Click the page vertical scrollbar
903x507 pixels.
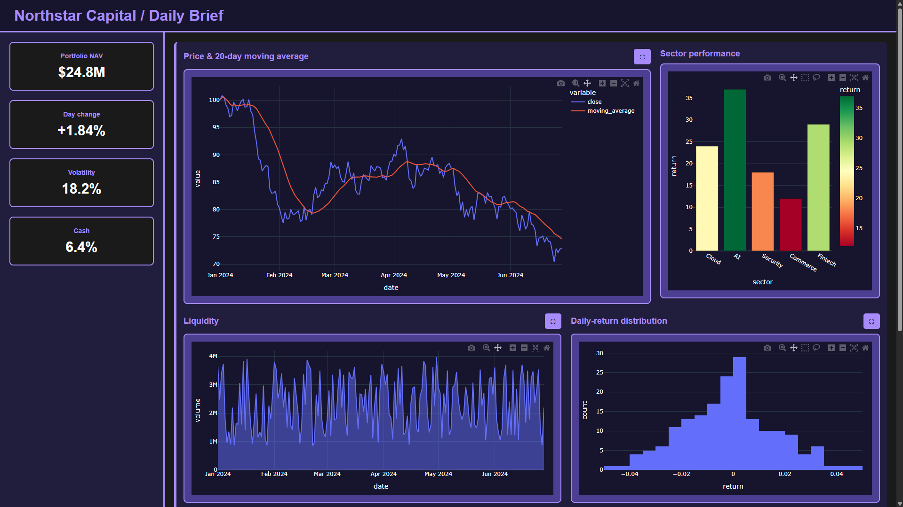tap(900, 169)
